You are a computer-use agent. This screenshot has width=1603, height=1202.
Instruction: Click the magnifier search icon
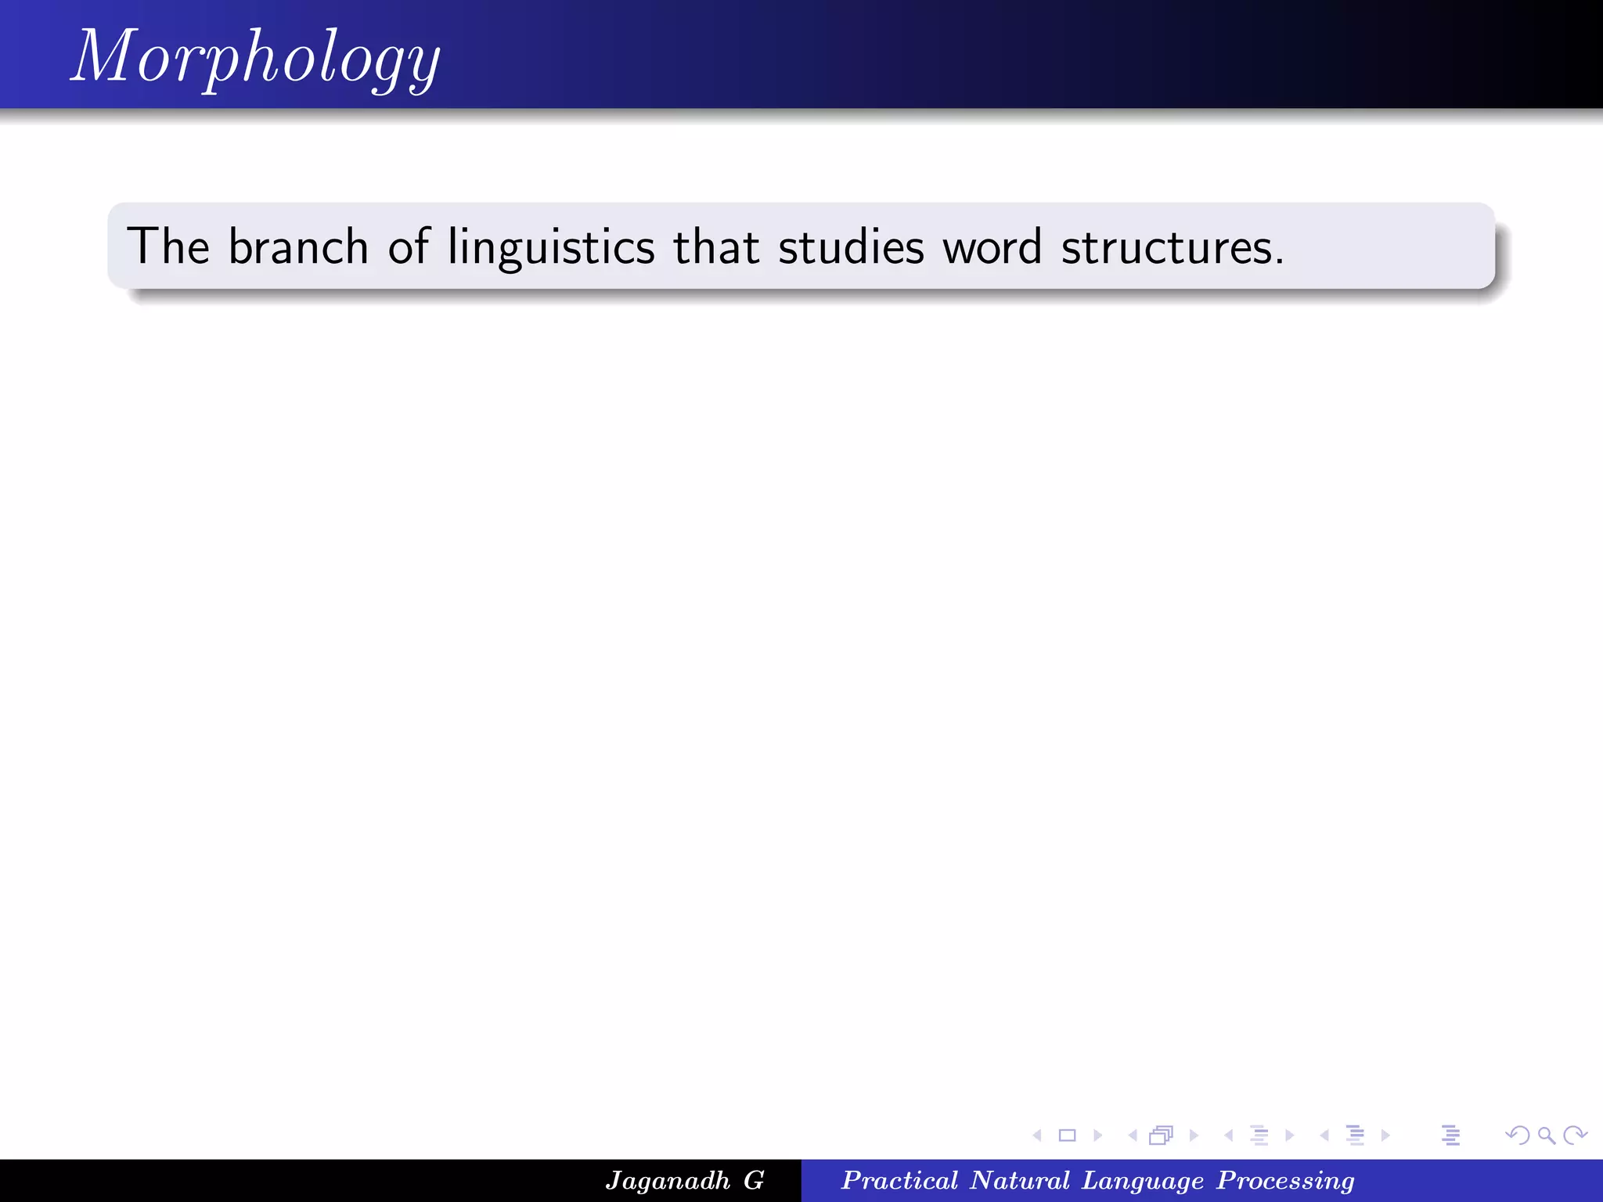(1546, 1135)
